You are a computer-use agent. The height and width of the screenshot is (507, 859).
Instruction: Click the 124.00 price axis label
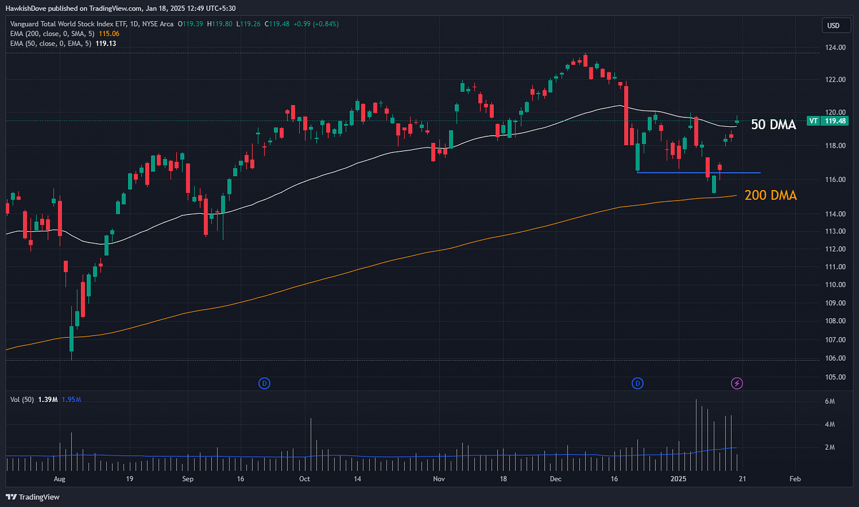(x=836, y=48)
